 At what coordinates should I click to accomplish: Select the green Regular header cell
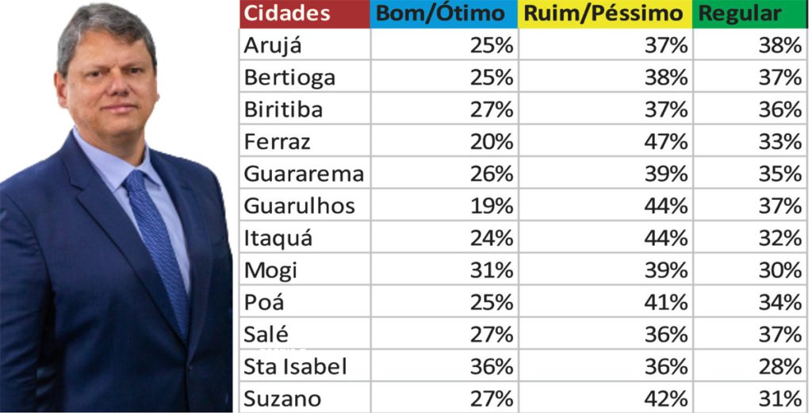(750, 14)
